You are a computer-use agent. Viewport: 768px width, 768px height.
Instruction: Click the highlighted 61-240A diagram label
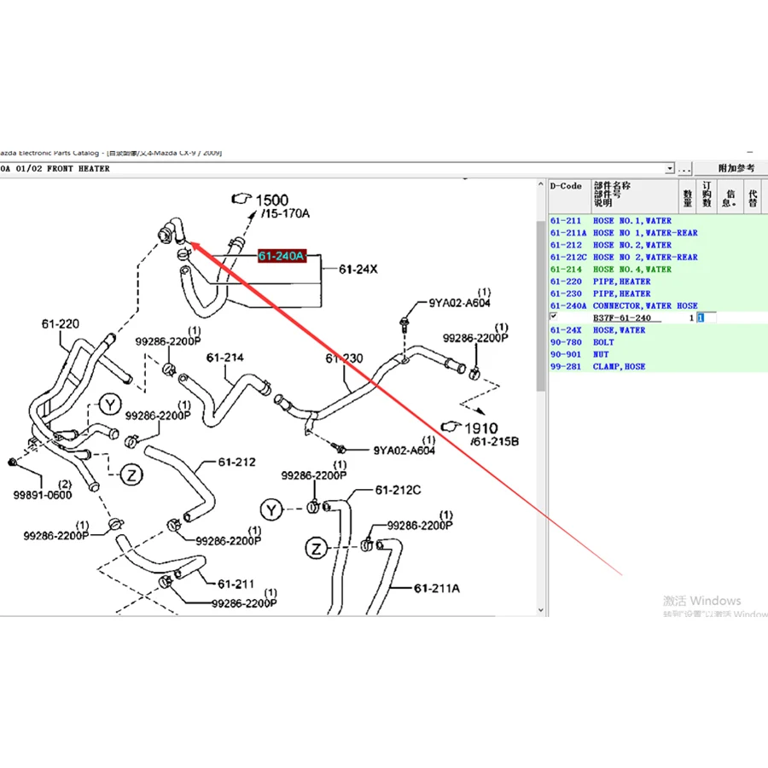[x=282, y=256]
